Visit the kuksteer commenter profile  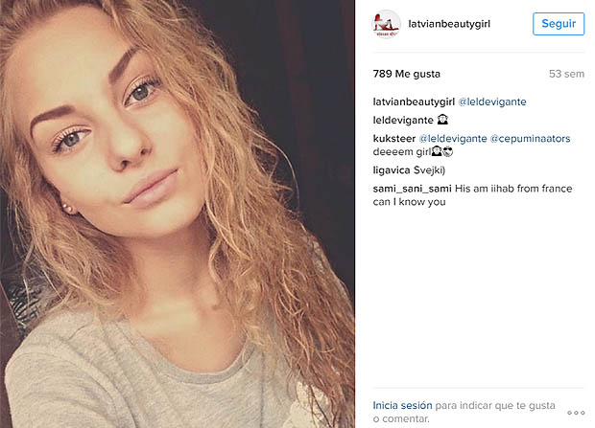tap(393, 139)
